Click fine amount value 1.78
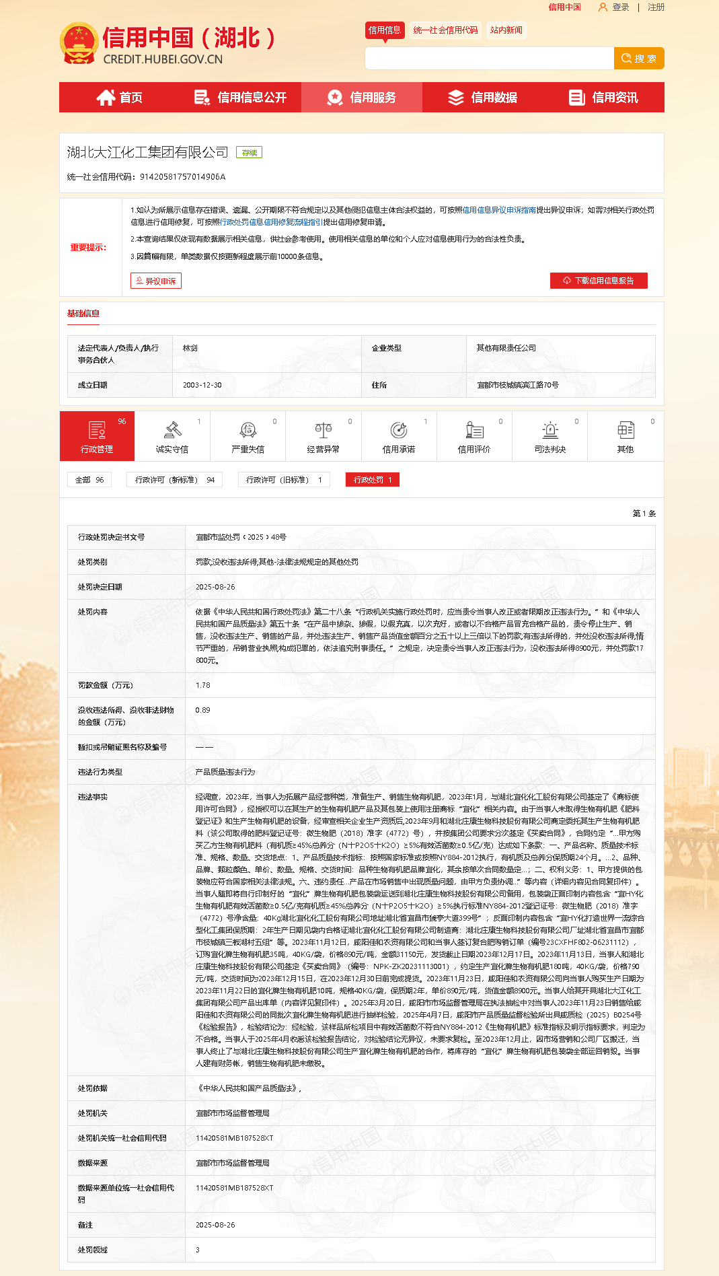719x1276 pixels. 203,685
